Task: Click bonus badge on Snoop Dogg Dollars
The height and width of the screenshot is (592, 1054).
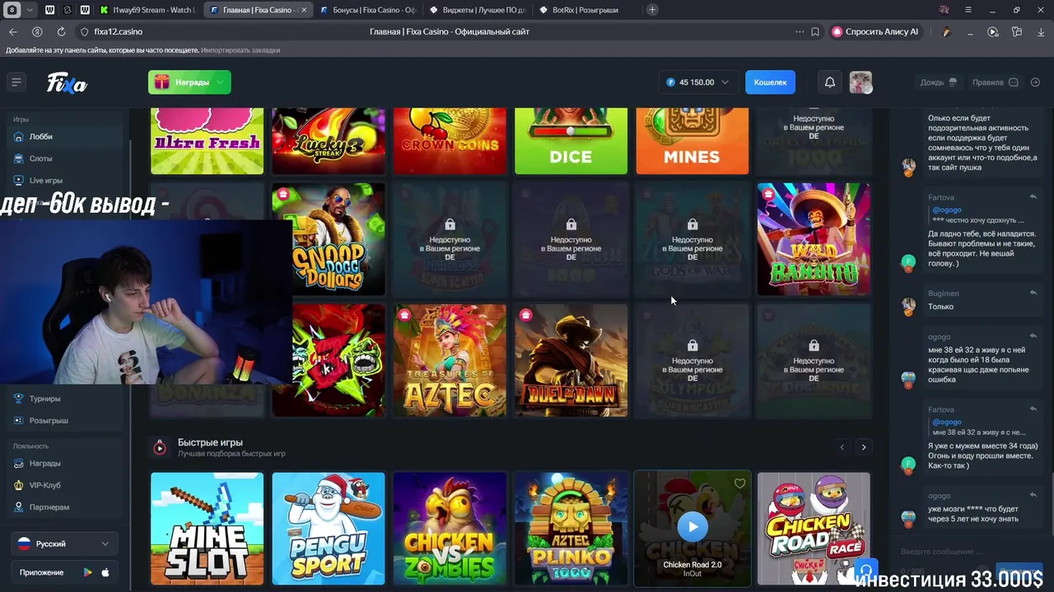Action: pyautogui.click(x=283, y=194)
